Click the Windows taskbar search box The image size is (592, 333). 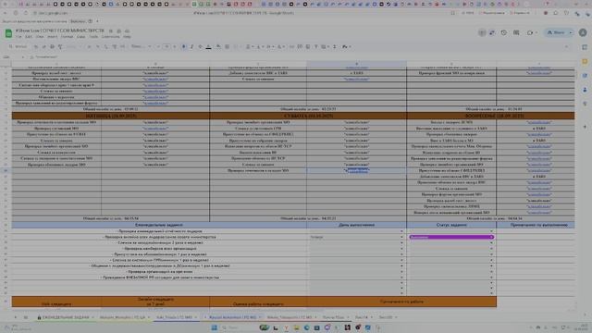[239, 327]
